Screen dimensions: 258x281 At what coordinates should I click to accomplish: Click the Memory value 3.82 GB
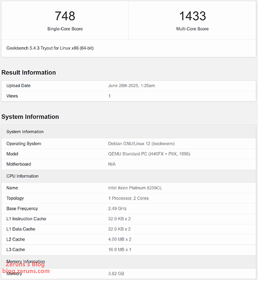(116, 274)
